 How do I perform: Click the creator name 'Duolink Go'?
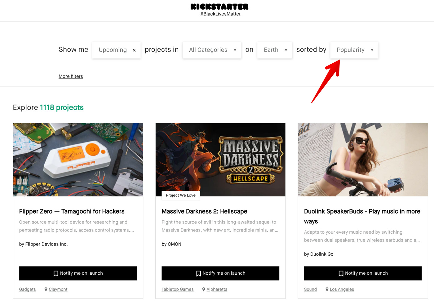(x=322, y=254)
